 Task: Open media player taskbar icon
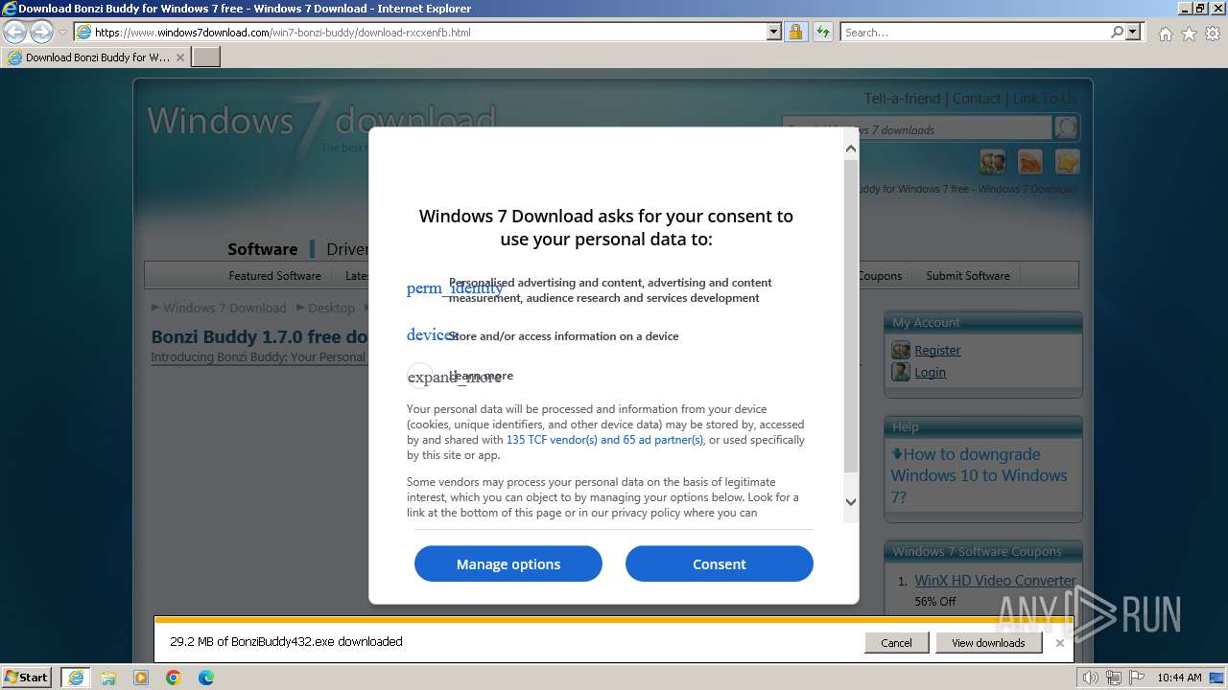141,678
